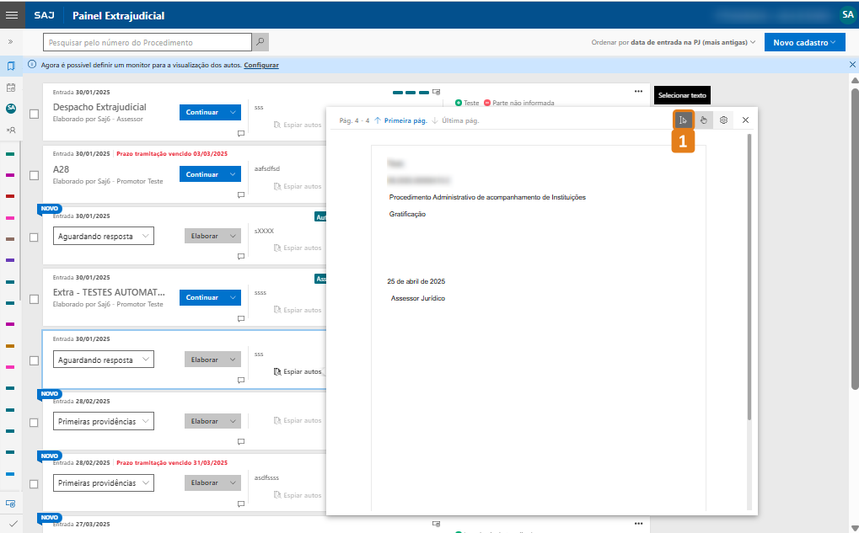Go to Primeira pág. in document viewer

coord(400,120)
